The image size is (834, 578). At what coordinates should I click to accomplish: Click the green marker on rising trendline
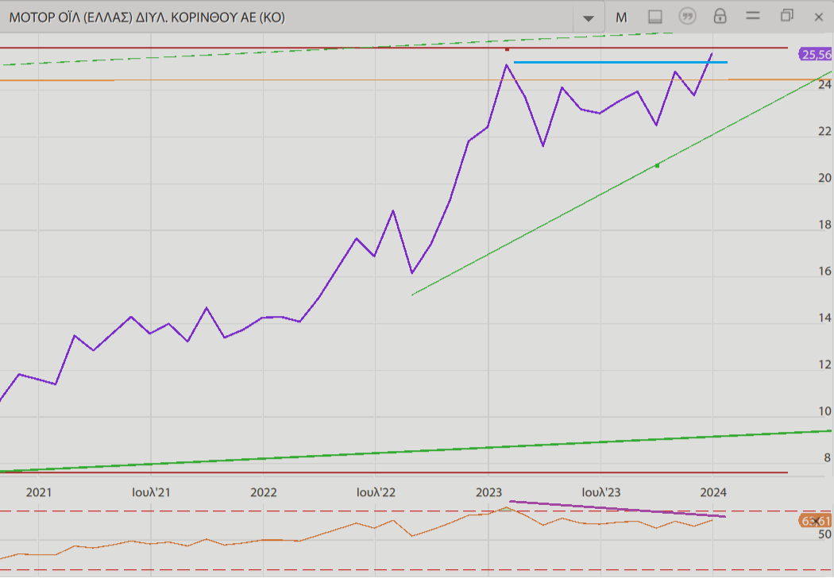[658, 165]
